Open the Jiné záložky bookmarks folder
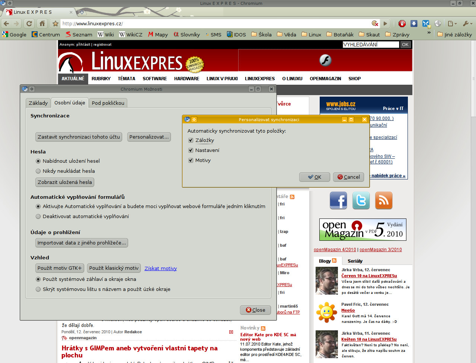The height and width of the screenshot is (363, 476). click(x=454, y=35)
